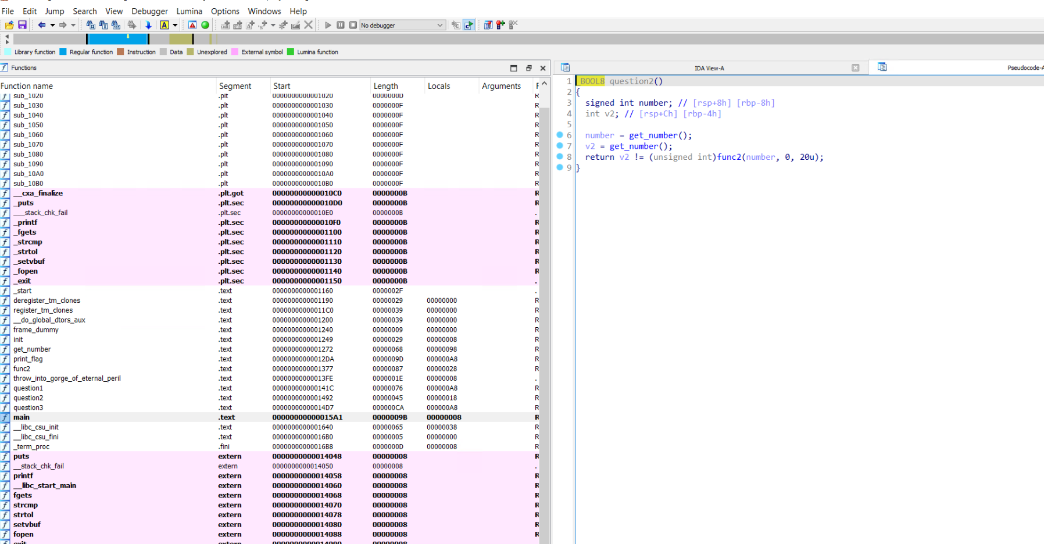Click the func2 call in pseudocode

[x=728, y=157]
